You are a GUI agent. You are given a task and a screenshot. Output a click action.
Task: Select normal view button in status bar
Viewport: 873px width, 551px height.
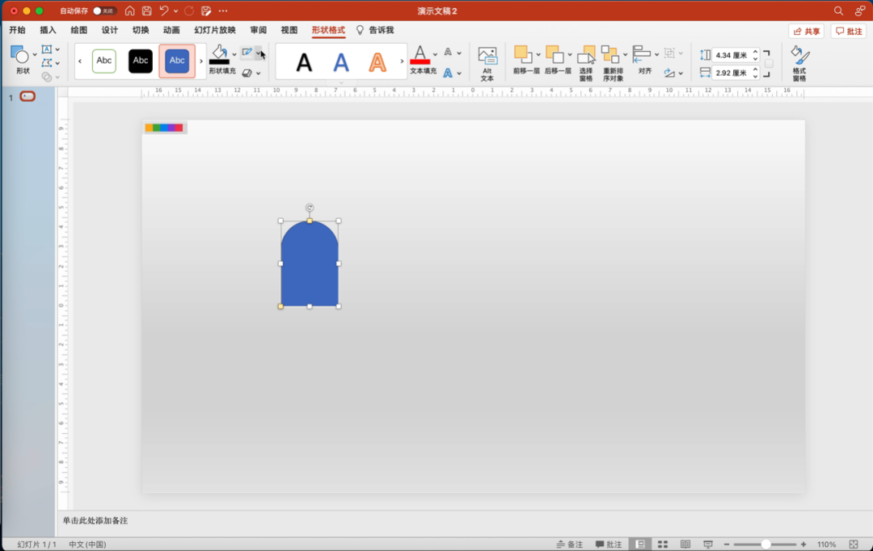640,545
